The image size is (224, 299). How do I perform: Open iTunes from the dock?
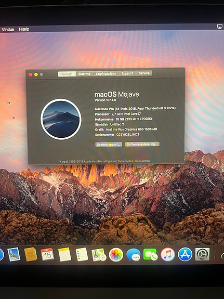[x=167, y=254]
